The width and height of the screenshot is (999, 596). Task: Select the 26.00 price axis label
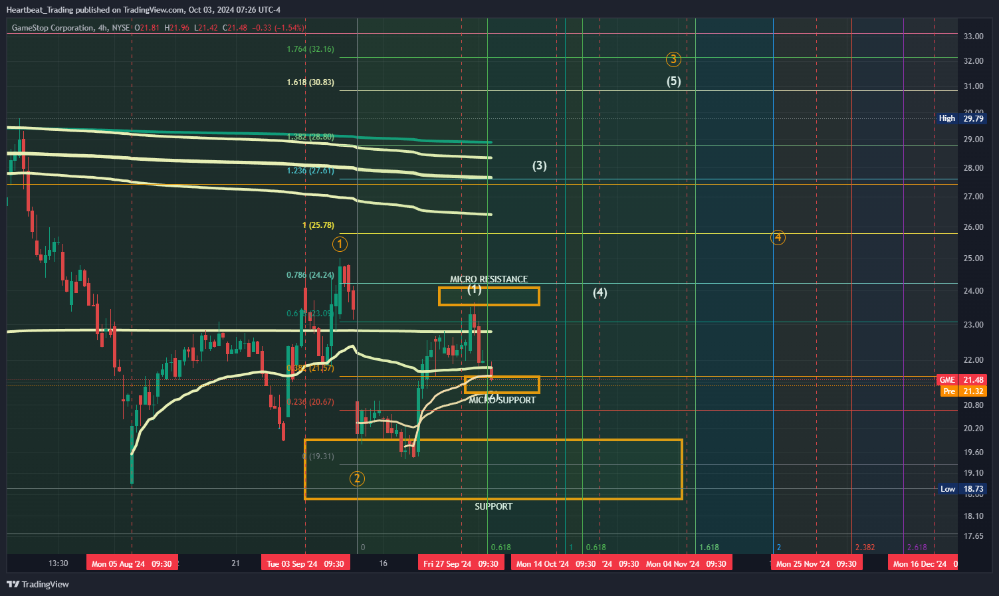click(974, 227)
